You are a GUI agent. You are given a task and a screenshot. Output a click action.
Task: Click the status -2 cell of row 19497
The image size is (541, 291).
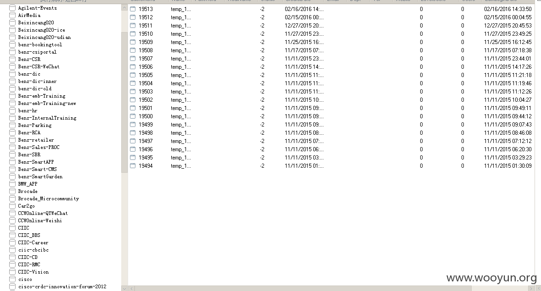click(x=262, y=141)
